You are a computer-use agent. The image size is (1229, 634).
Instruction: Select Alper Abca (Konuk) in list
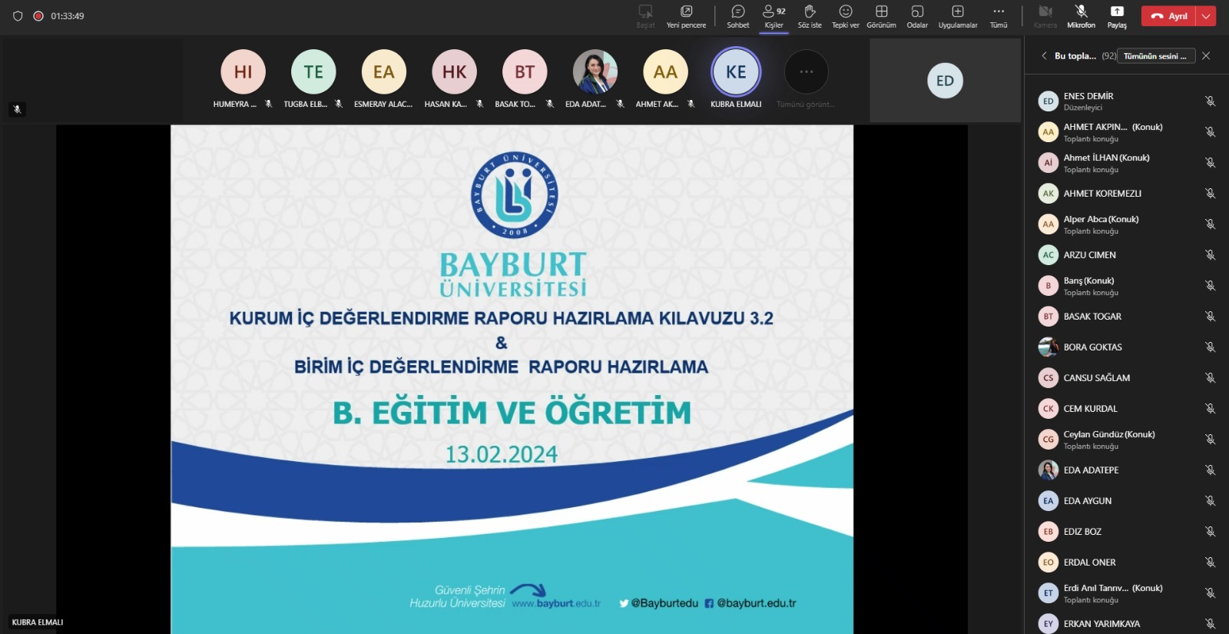[1127, 224]
